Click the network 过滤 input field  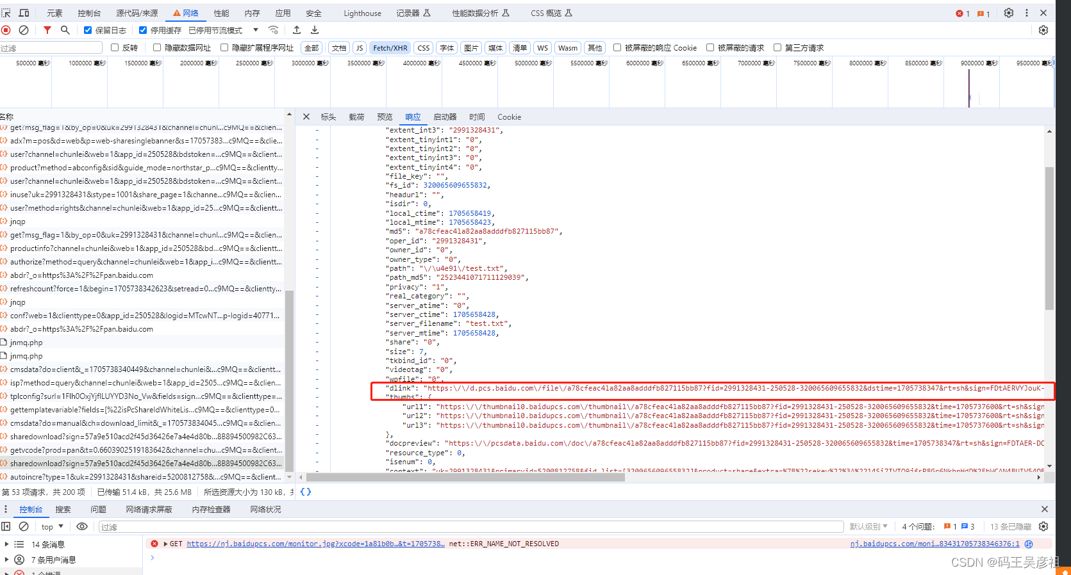[51, 47]
